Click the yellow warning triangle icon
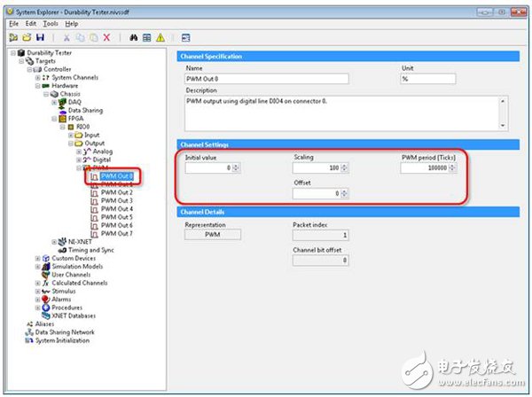 pyautogui.click(x=160, y=38)
